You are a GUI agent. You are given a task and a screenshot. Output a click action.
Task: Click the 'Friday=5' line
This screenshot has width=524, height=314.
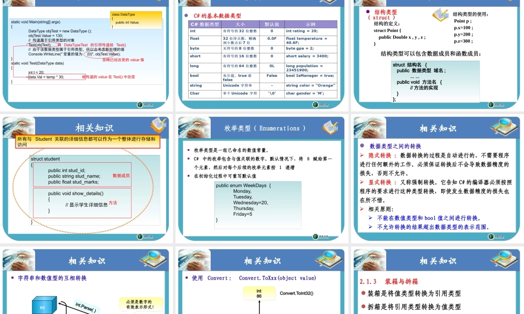(243, 214)
